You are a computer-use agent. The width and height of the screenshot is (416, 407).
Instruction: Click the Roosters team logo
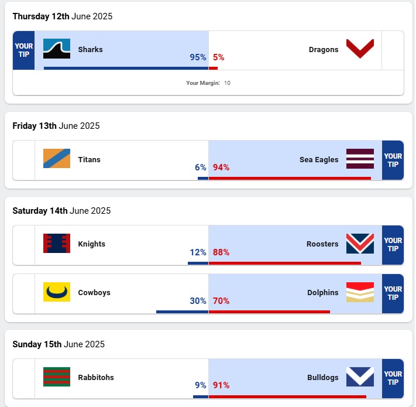tap(360, 244)
